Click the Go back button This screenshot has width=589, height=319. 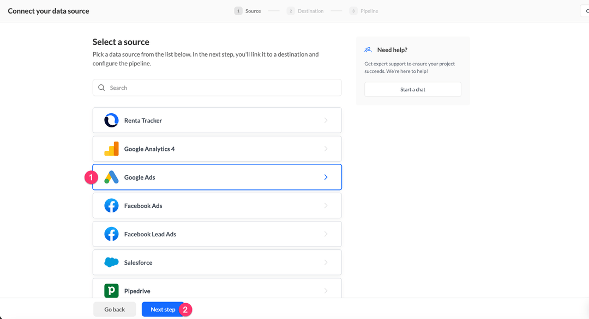click(x=115, y=309)
